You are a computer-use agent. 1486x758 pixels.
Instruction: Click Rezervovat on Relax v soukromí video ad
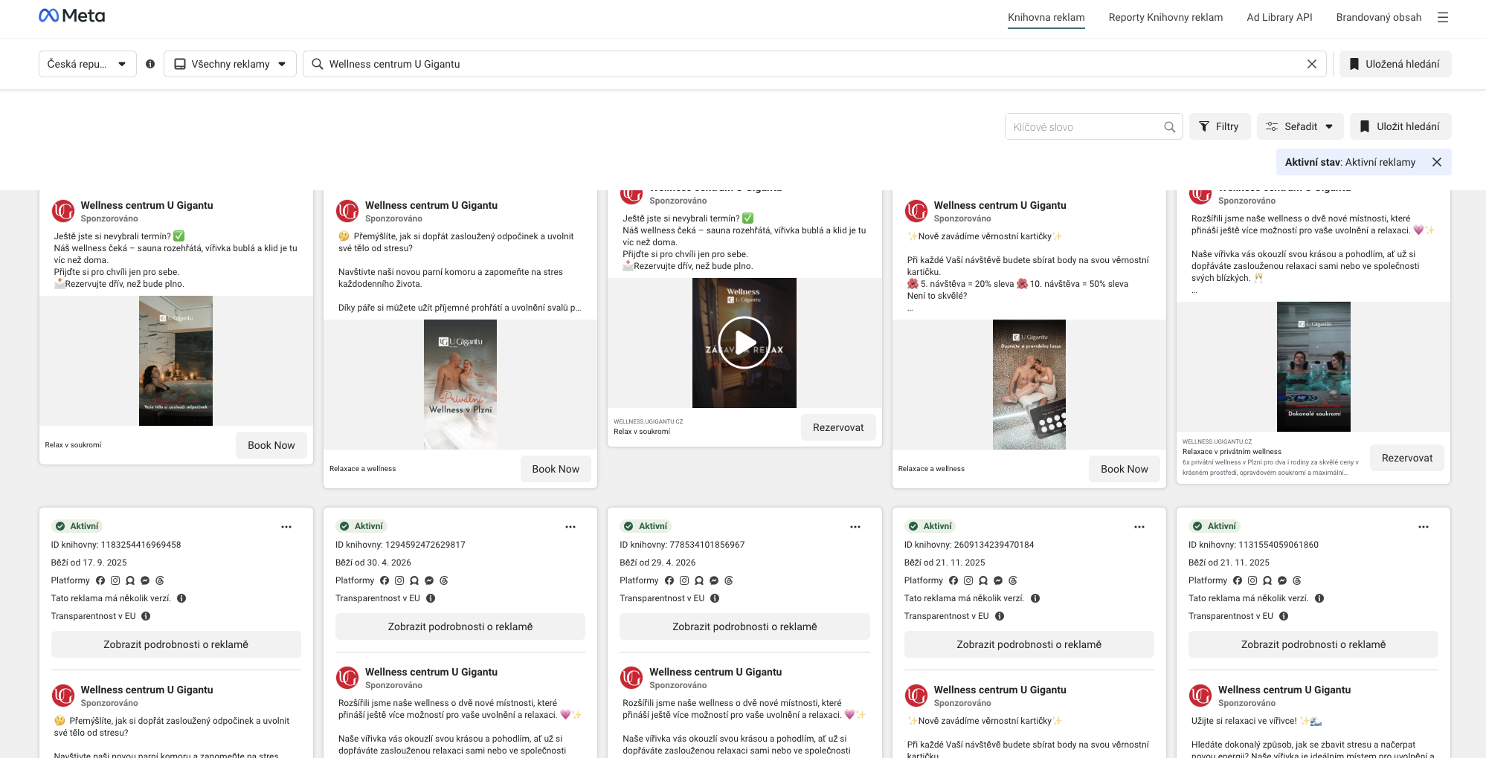[838, 427]
